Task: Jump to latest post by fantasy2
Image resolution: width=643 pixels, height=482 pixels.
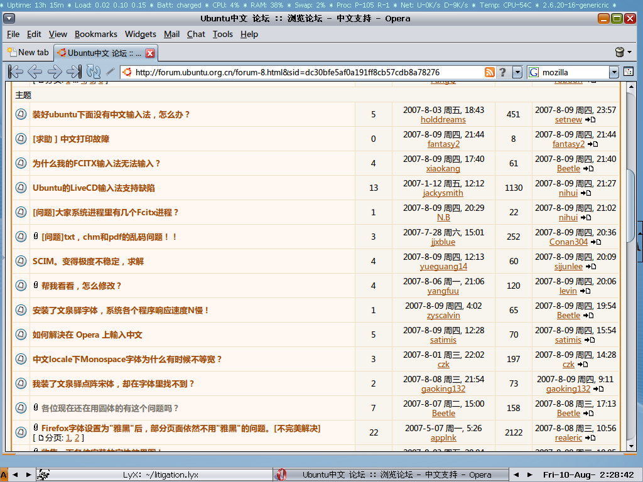Action: tap(593, 144)
